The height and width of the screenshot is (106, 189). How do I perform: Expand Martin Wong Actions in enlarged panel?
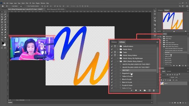118,55
